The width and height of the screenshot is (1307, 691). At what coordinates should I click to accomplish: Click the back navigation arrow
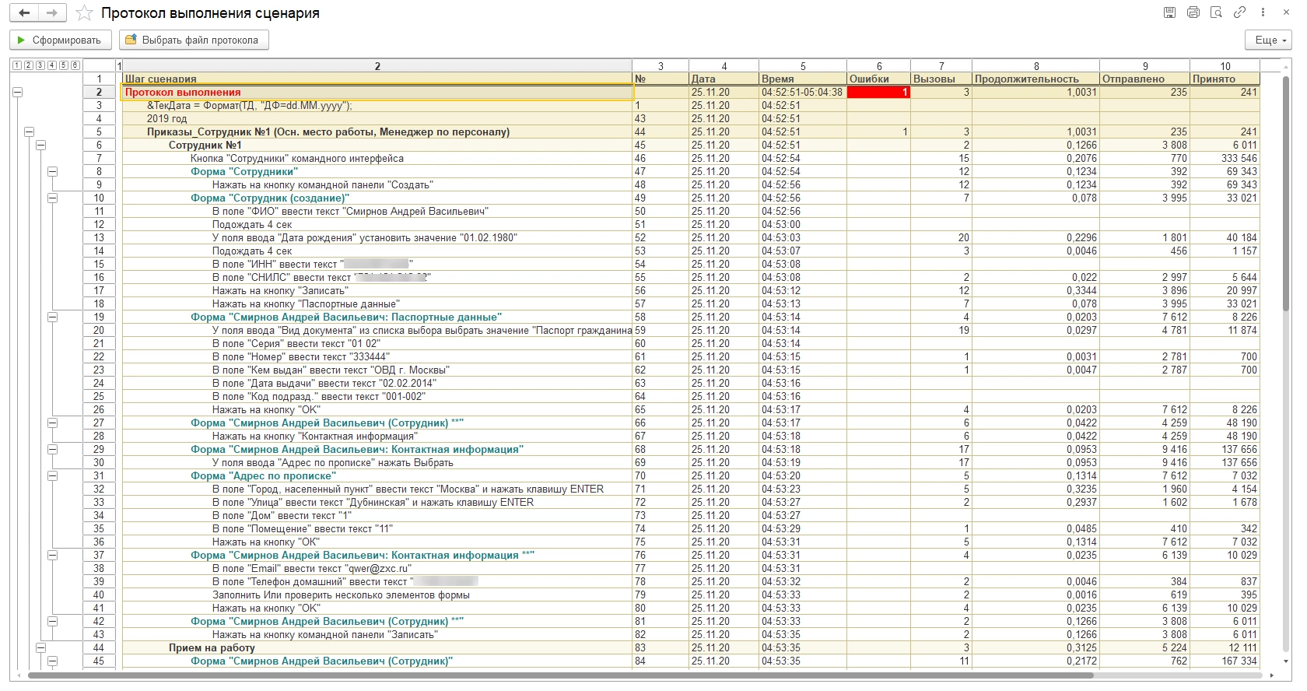[24, 13]
